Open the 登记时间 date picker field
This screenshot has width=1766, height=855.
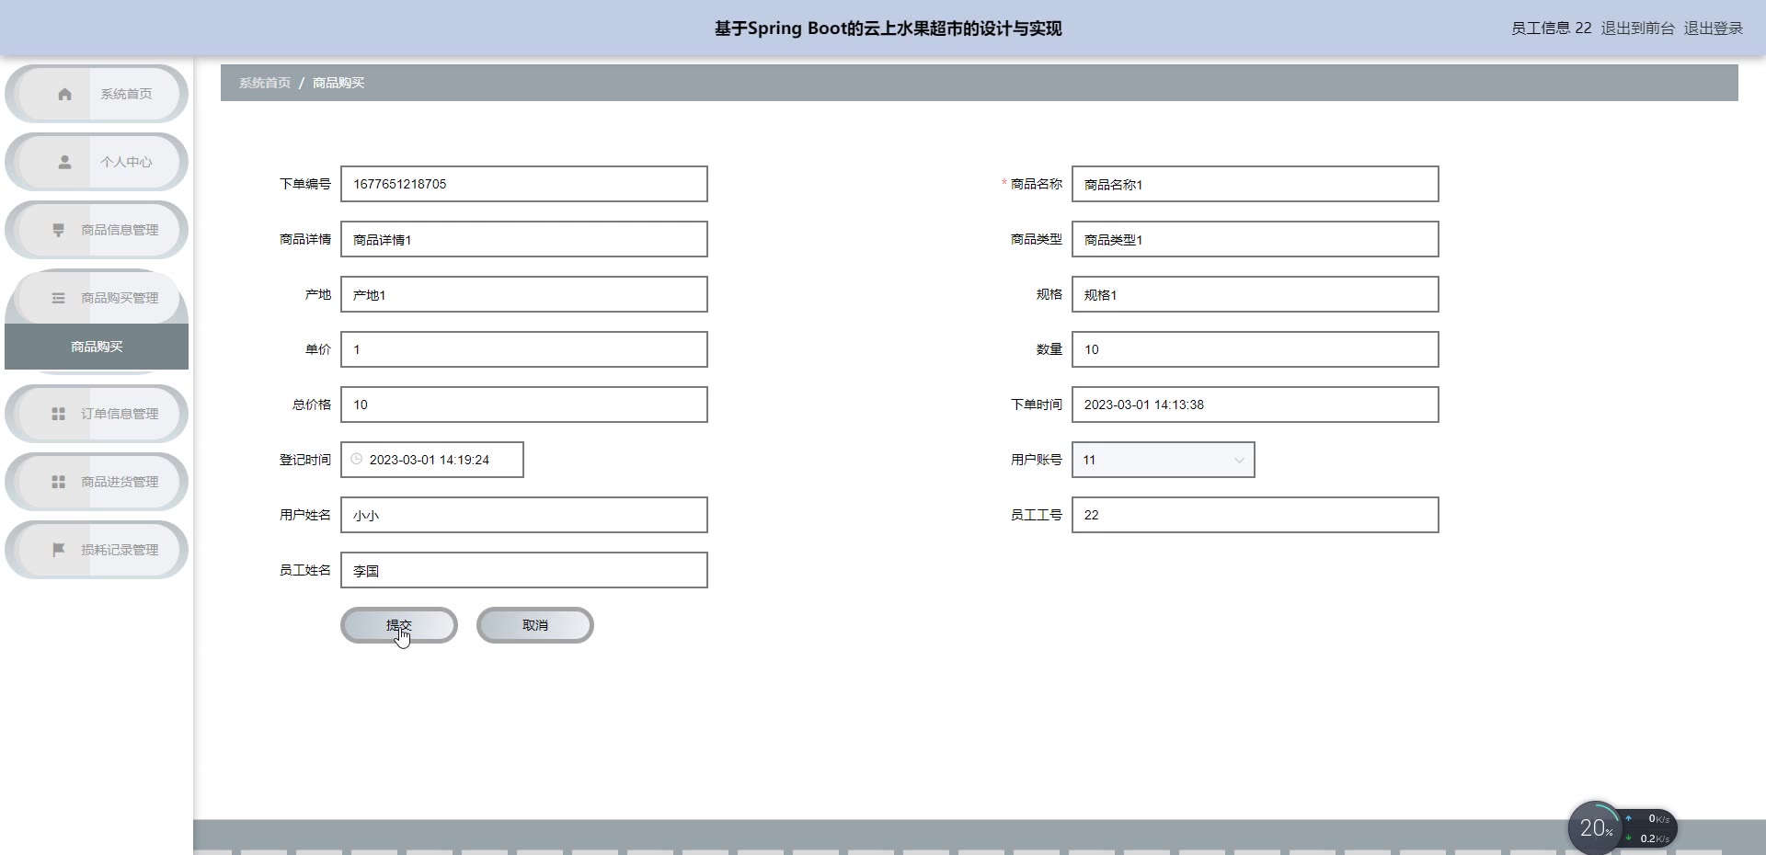tap(432, 460)
